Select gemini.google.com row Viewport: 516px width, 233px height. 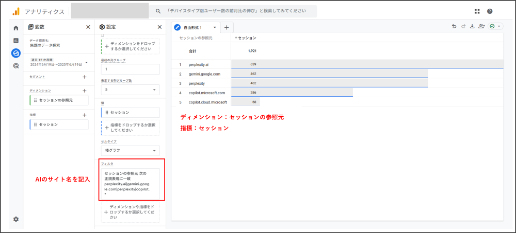coord(204,74)
